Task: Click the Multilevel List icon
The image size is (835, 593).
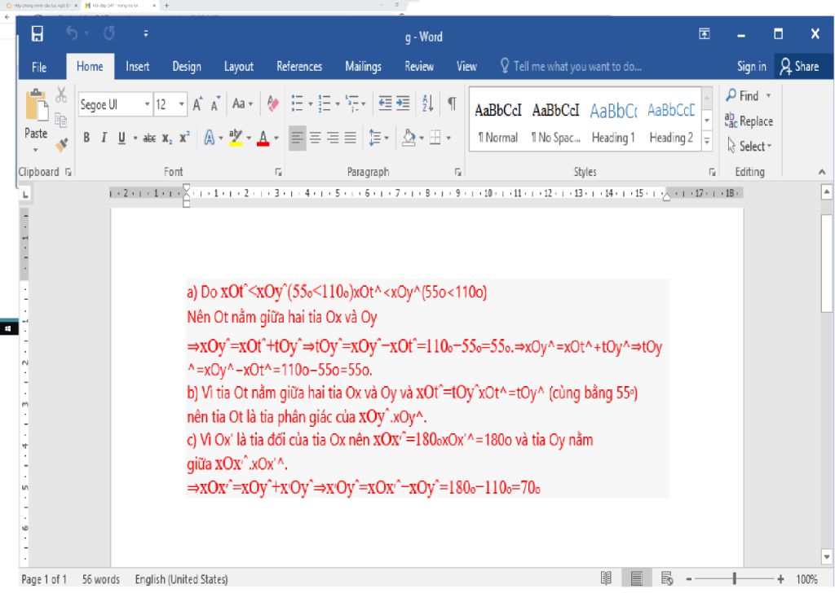Action: pyautogui.click(x=352, y=103)
